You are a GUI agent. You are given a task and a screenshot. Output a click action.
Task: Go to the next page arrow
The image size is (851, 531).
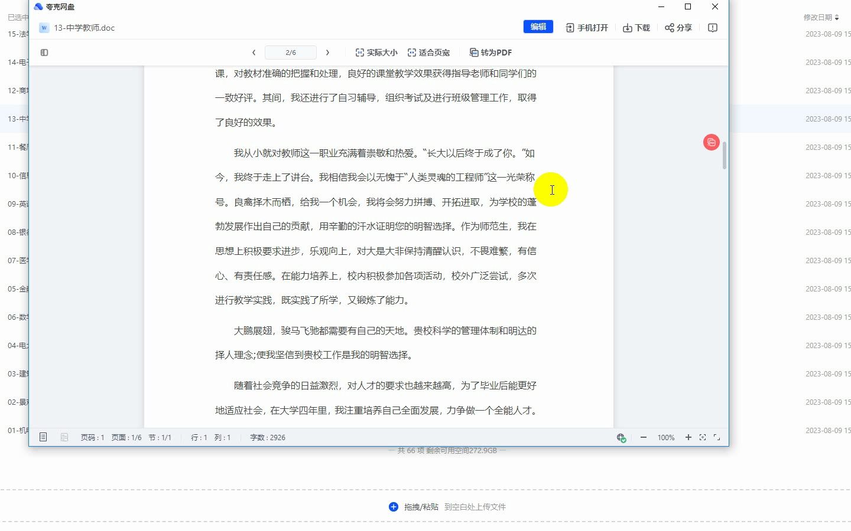[327, 53]
